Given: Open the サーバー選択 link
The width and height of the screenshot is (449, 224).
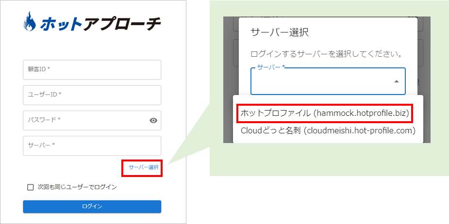Looking at the screenshot, I should [144, 168].
